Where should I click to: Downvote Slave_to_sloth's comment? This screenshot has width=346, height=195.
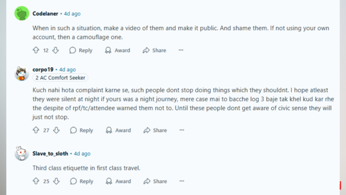click(56, 181)
